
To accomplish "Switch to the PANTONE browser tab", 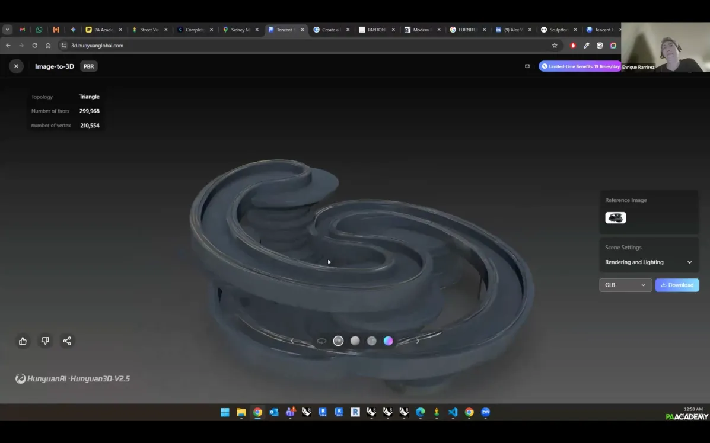I will click(x=374, y=30).
